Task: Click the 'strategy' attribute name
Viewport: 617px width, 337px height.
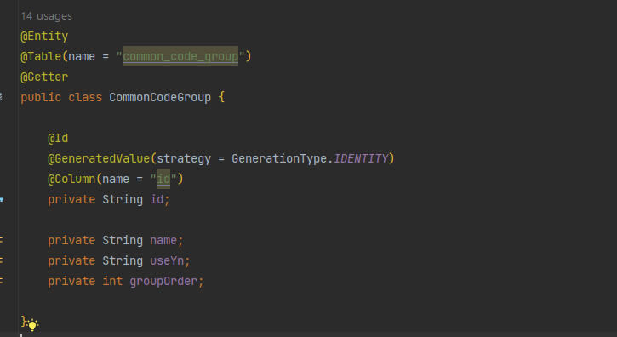Action: 184,158
